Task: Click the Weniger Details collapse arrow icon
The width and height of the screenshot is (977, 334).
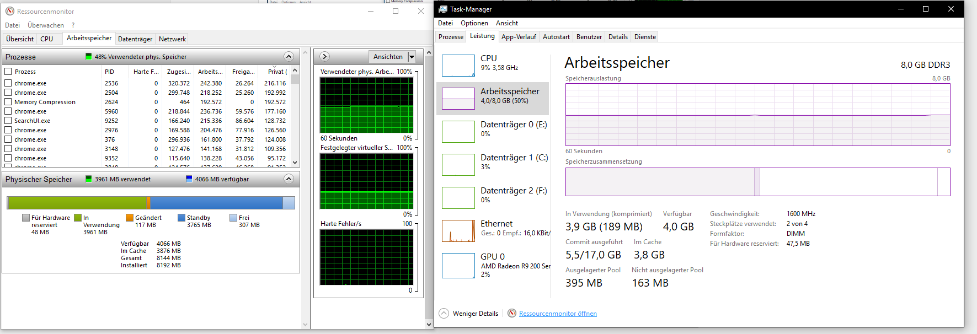Action: [444, 314]
